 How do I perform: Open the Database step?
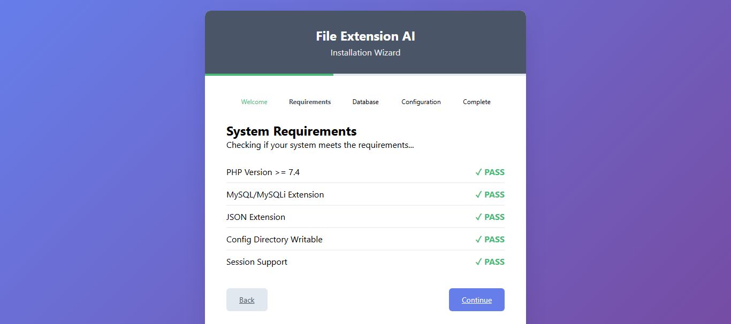click(x=365, y=102)
